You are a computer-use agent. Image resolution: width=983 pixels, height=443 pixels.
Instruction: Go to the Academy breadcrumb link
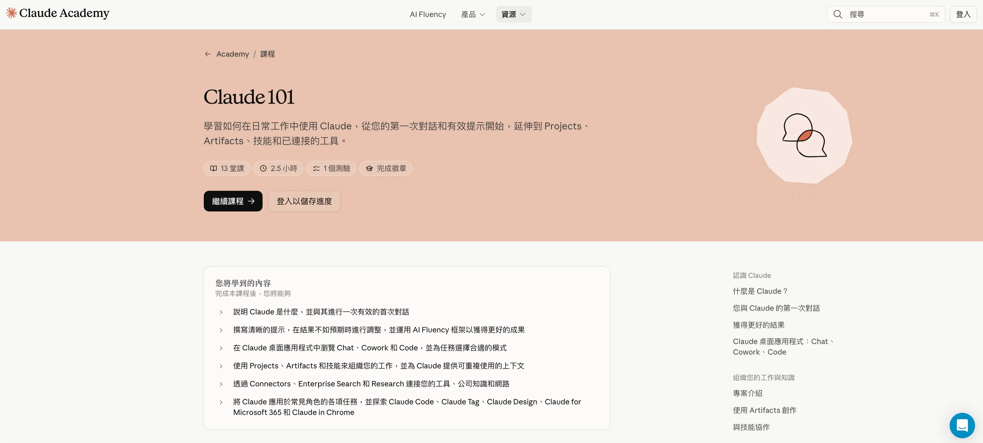pyautogui.click(x=233, y=54)
